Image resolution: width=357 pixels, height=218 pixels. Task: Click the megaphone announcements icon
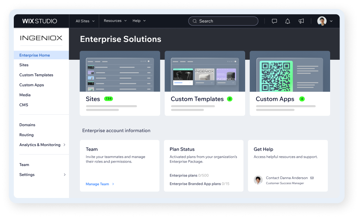[x=301, y=21]
